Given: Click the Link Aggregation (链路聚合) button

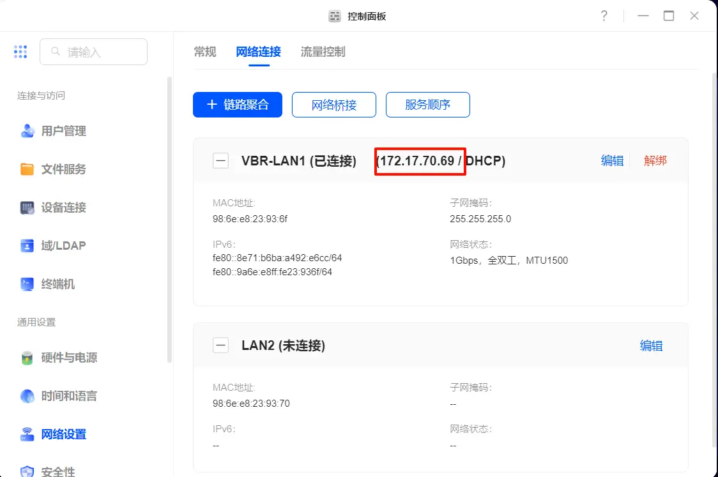Looking at the screenshot, I should coord(238,105).
